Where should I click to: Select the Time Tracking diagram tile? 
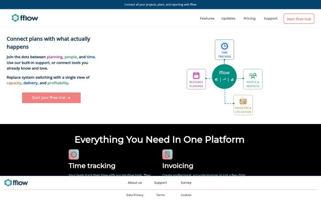[x=224, y=50]
